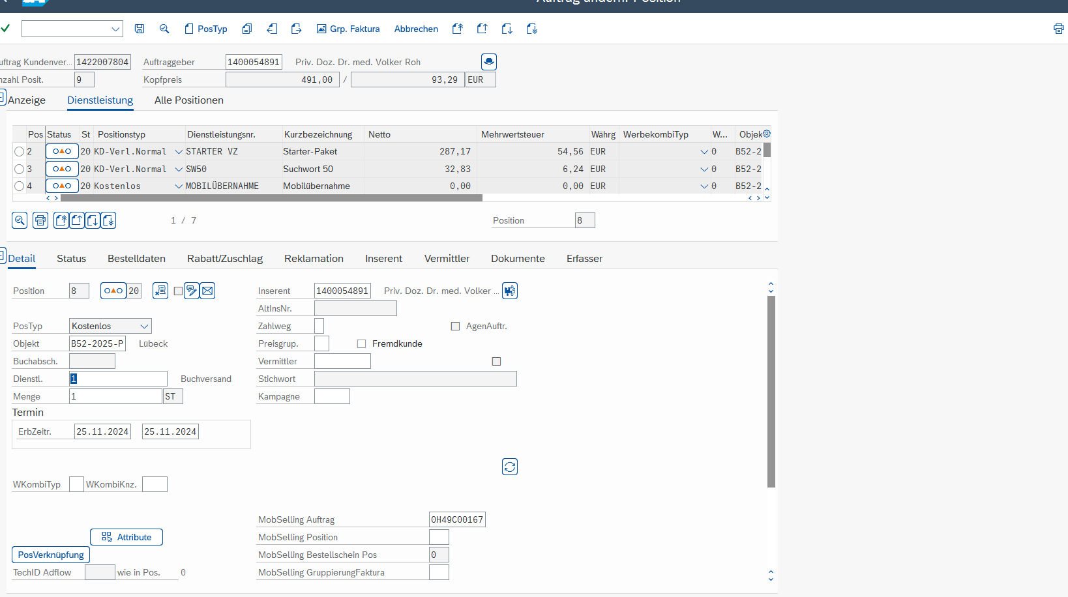Click the PosTyp toolbar button

click(x=206, y=29)
